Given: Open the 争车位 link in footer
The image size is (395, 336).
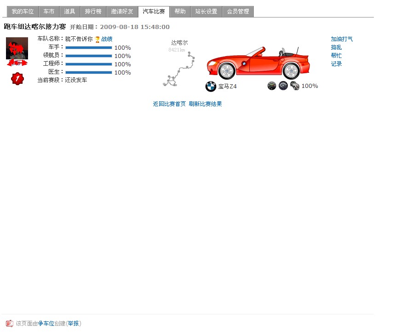Looking at the screenshot, I should click(x=46, y=324).
